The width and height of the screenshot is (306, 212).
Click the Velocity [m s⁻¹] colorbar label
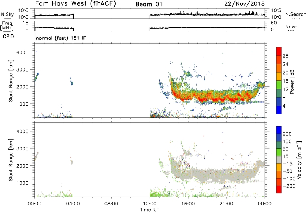coord(299,160)
